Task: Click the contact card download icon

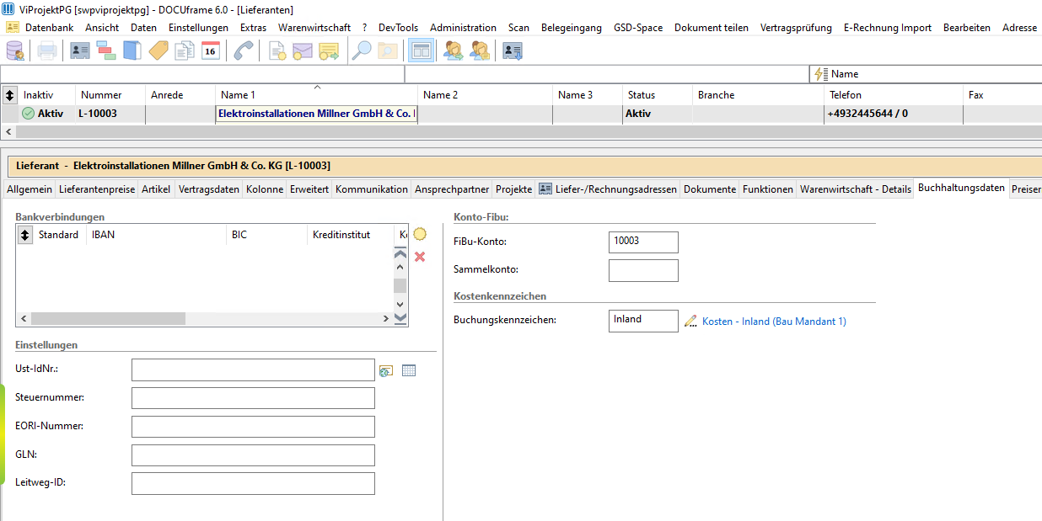Action: click(513, 51)
